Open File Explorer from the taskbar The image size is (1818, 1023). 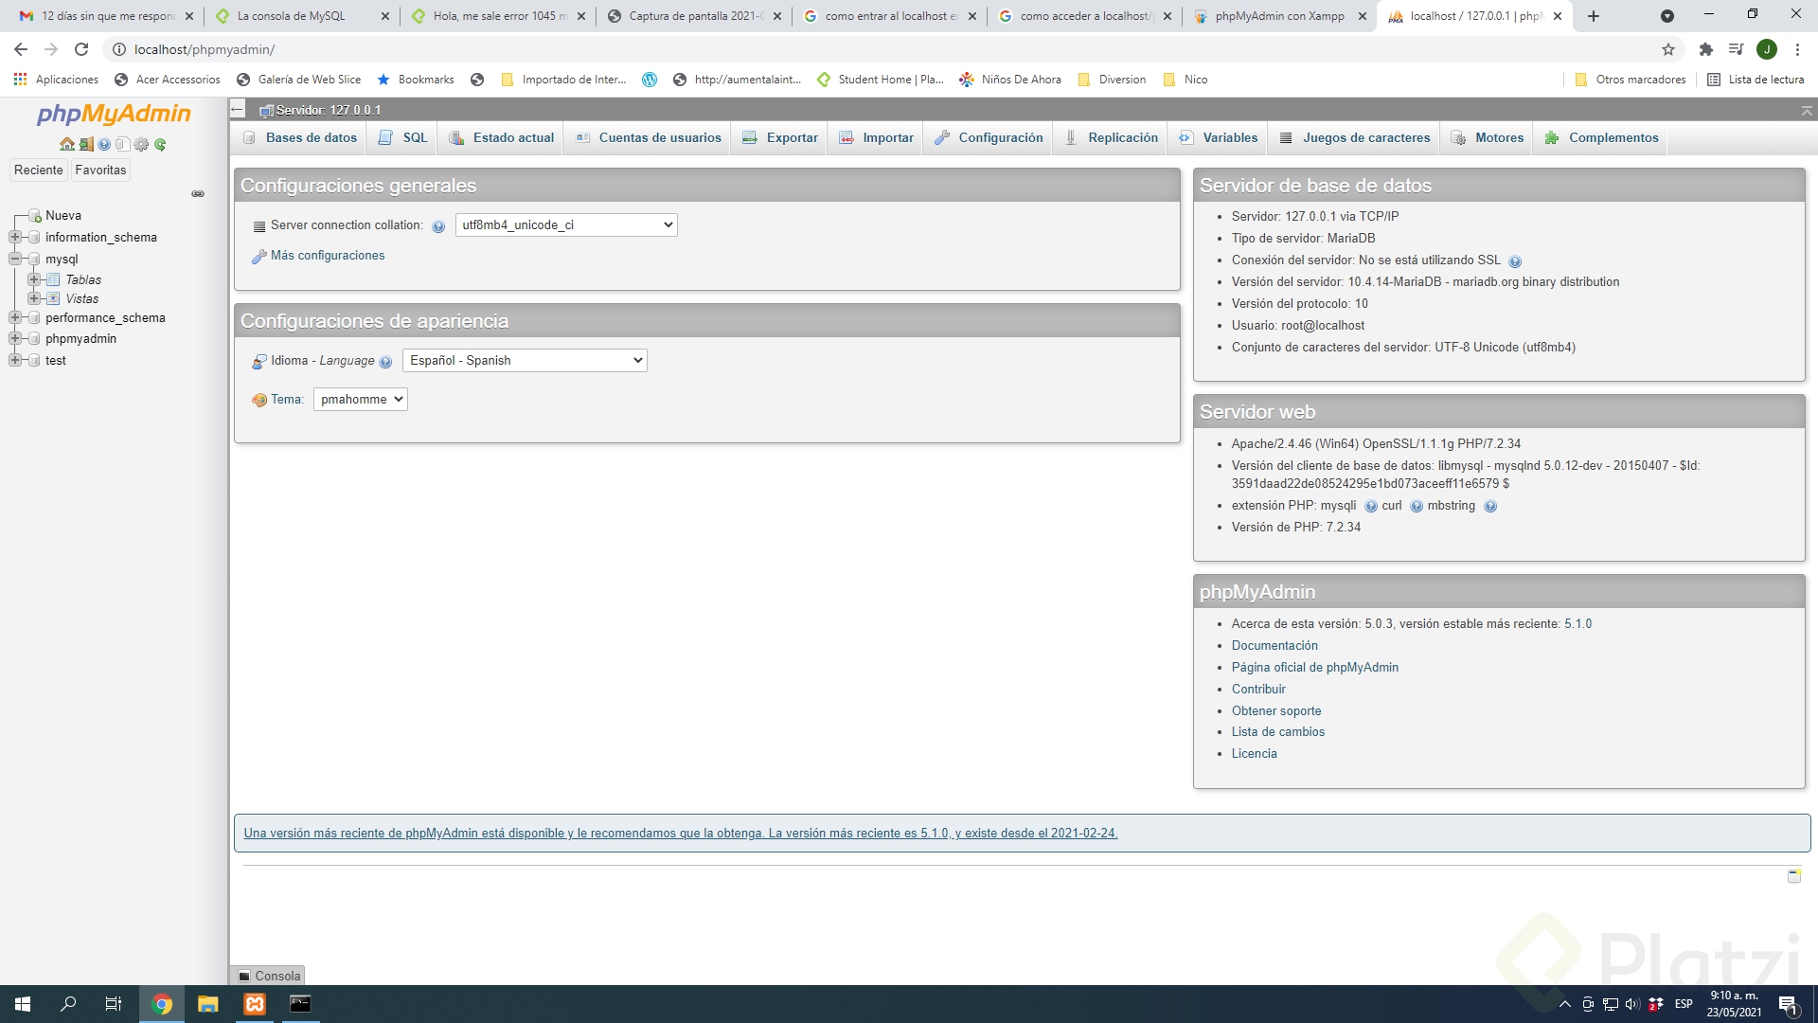(x=207, y=1004)
